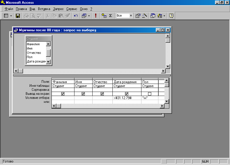The image size is (230, 165).
Task: Click the NUM indicator in the status bar
Action: click(205, 162)
